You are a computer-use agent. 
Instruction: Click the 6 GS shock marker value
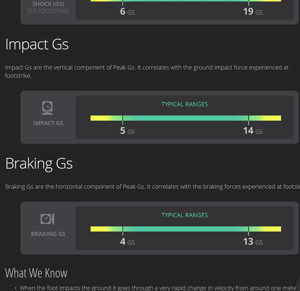pyautogui.click(x=127, y=12)
